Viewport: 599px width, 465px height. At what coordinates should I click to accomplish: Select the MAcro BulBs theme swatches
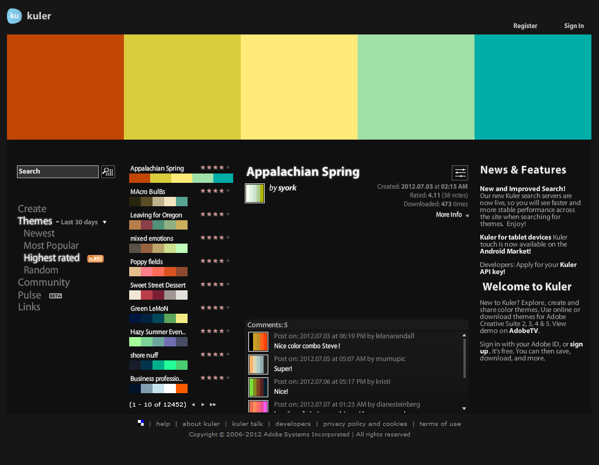158,202
